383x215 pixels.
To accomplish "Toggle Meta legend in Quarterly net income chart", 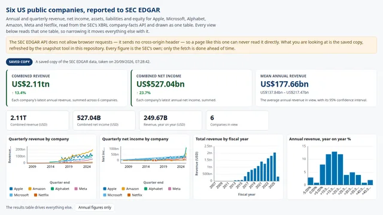I will (x=174, y=189).
